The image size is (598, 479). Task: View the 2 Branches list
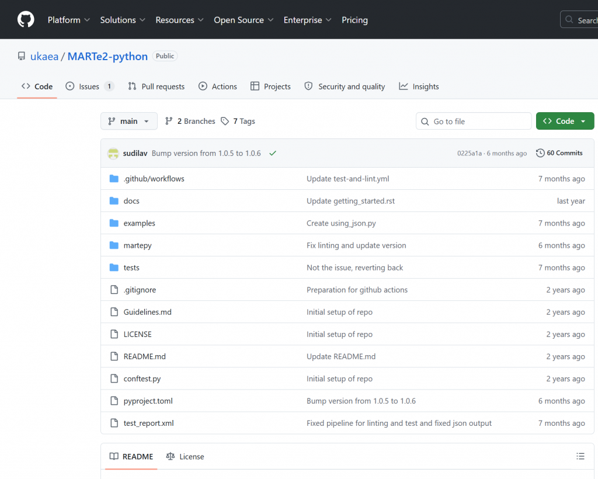point(190,122)
